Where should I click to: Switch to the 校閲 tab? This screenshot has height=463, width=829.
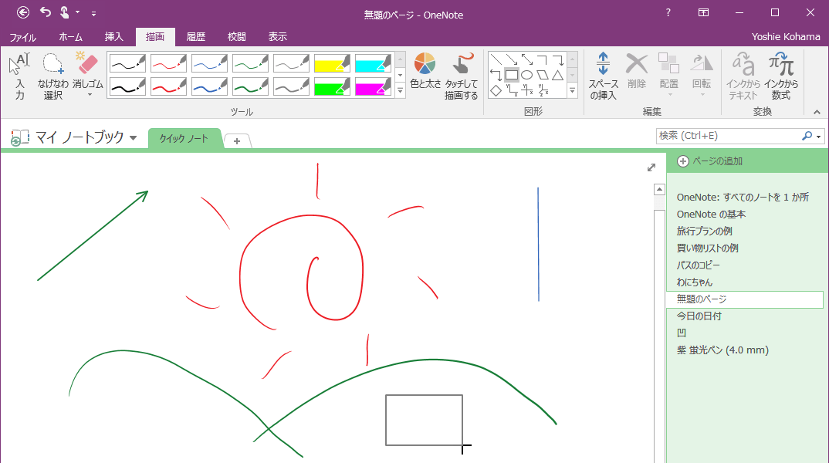236,37
